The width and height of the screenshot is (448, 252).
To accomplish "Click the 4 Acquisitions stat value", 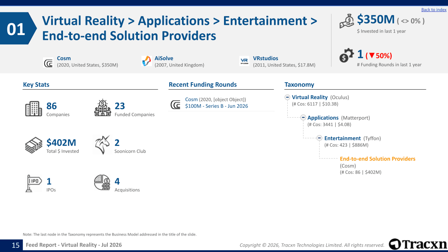I will coord(117,181).
